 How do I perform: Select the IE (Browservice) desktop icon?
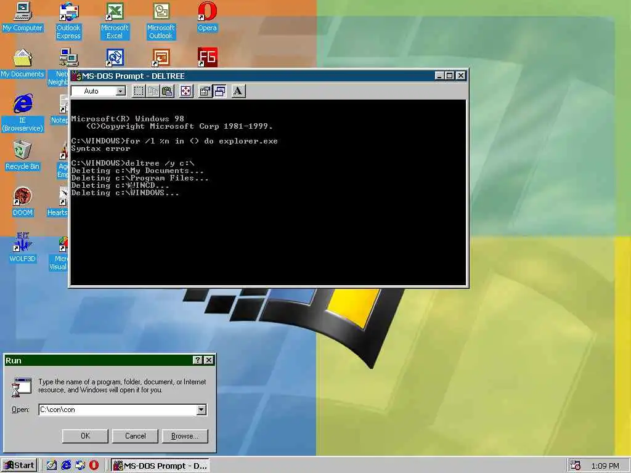point(23,113)
